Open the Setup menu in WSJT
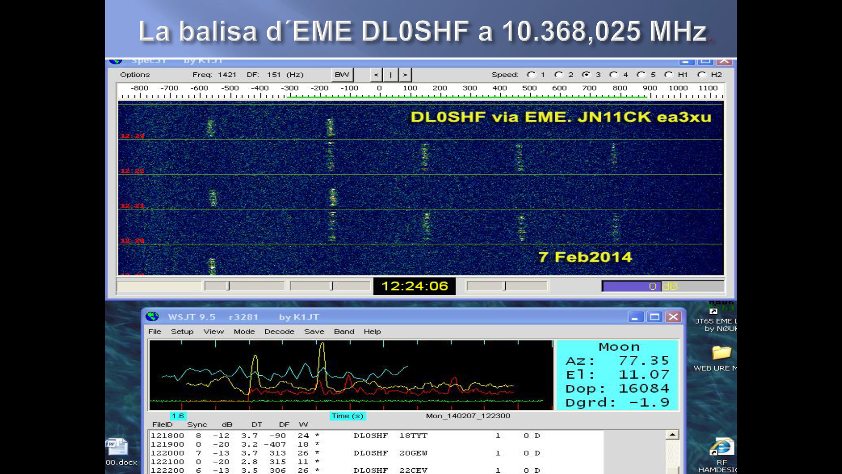The height and width of the screenshot is (474, 842). click(182, 331)
